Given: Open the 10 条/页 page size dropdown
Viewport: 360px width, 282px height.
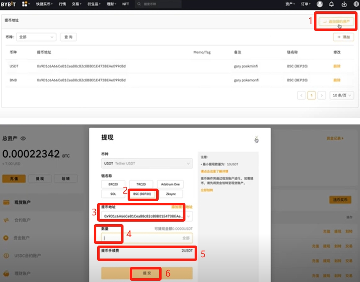Looking at the screenshot, I should pos(342,96).
